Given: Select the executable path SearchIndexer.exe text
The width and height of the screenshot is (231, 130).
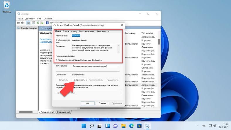Looking at the screenshot, I should 79,60.
